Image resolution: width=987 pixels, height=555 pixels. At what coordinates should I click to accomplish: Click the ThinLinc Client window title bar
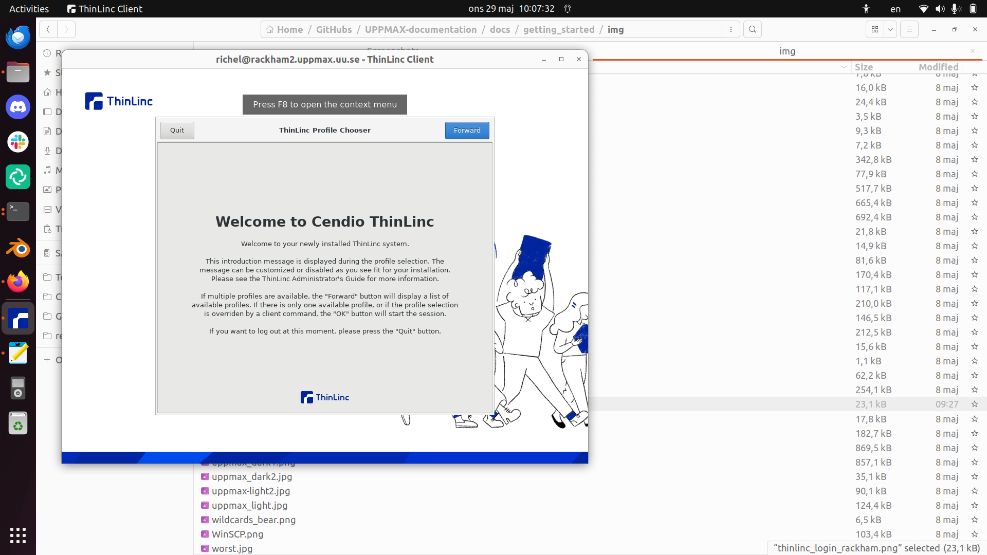[x=325, y=59]
